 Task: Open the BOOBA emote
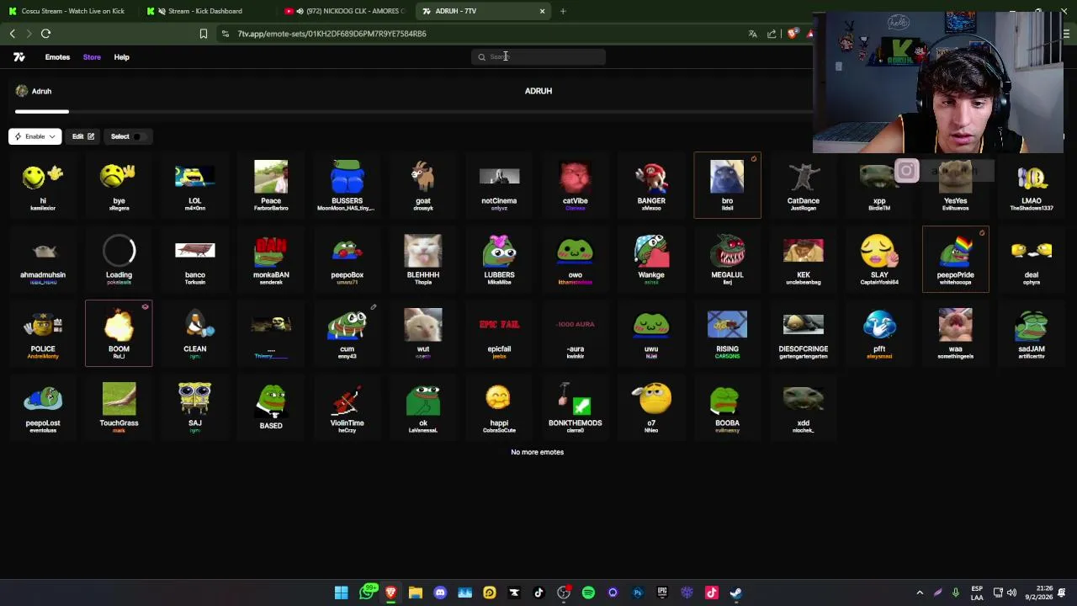727,407
